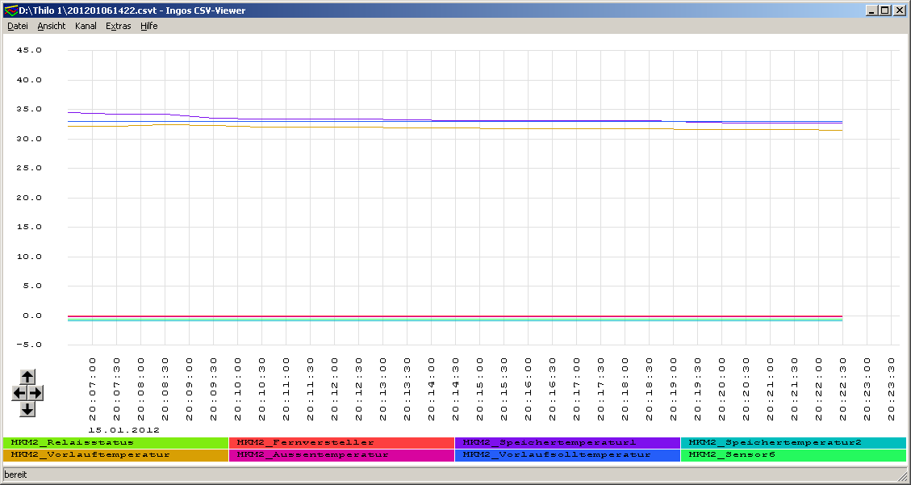
Task: Select the HKM2_Speichertemperatur2 channel legend
Action: [793, 442]
